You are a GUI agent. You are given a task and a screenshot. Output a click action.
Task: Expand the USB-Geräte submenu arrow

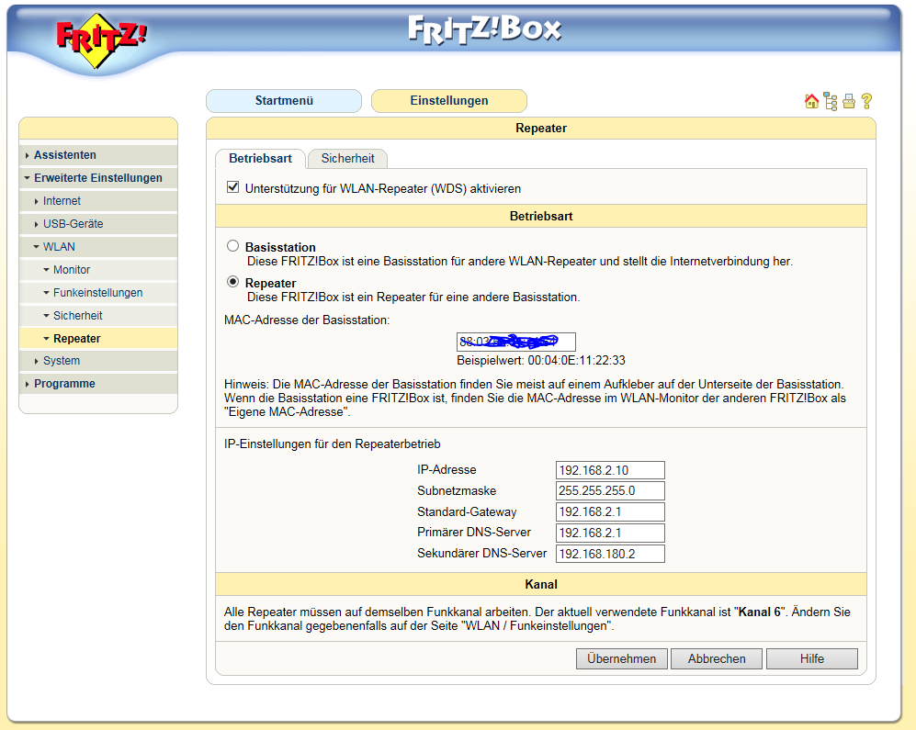36,224
